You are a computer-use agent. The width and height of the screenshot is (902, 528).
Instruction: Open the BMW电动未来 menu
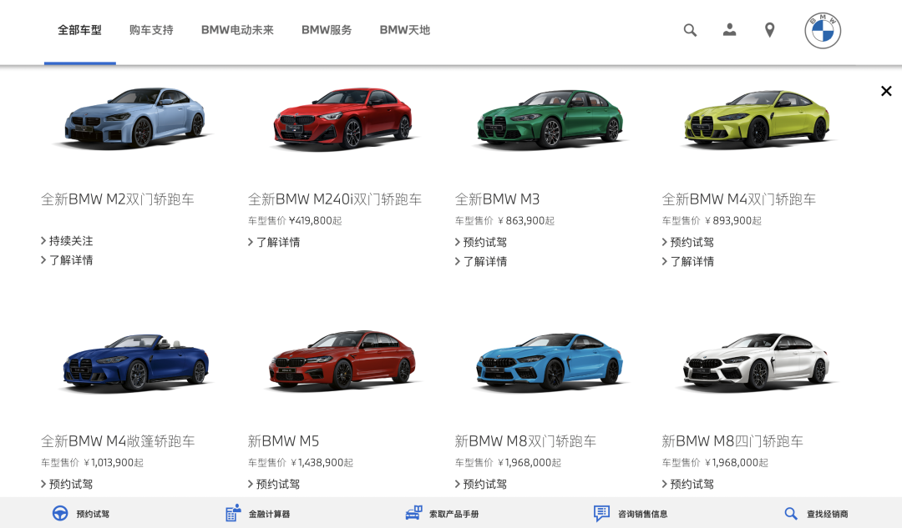click(237, 30)
